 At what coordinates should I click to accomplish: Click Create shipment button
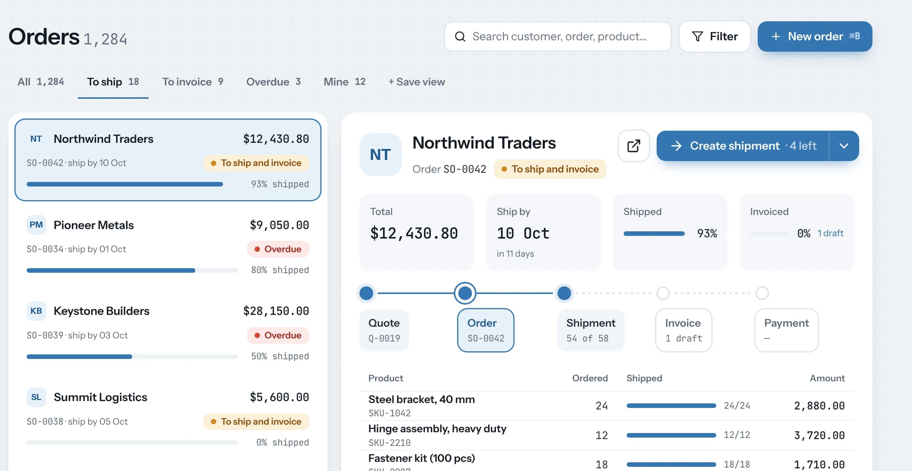point(743,146)
